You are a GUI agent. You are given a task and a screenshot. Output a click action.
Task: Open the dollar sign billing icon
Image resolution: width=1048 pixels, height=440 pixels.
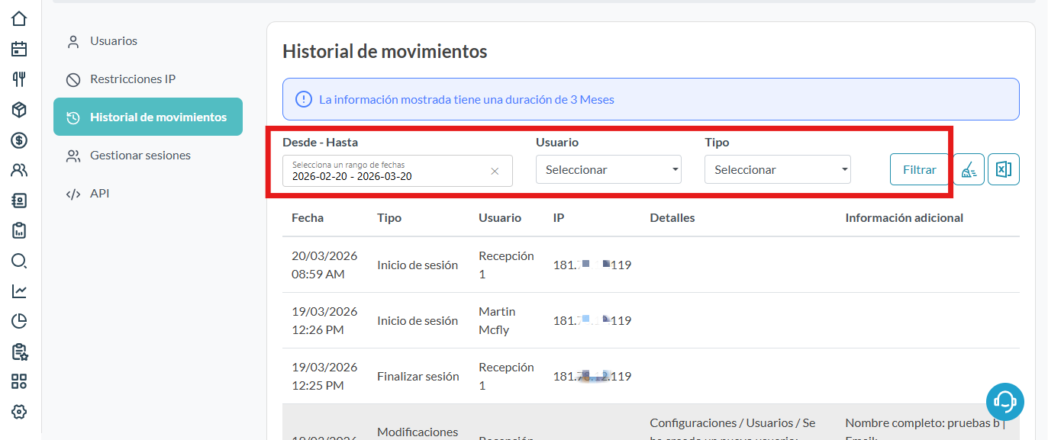[x=19, y=140]
